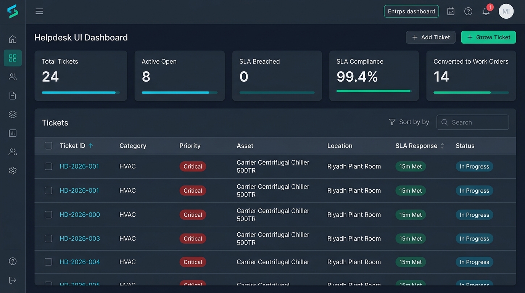Click the Status column header

[465, 146]
